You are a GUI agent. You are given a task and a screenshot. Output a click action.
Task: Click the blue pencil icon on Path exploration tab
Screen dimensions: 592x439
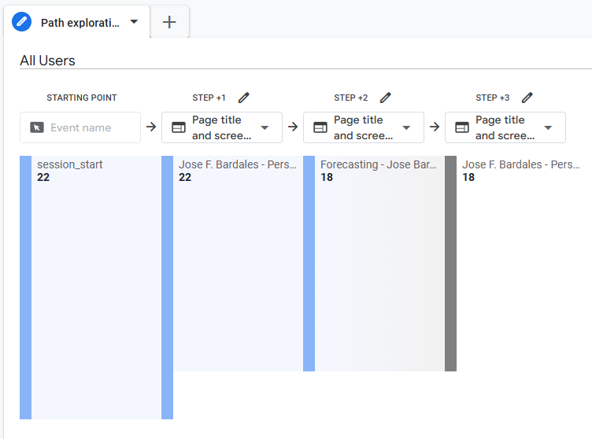click(x=22, y=22)
